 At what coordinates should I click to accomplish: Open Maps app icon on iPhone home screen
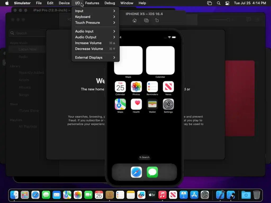[120, 104]
